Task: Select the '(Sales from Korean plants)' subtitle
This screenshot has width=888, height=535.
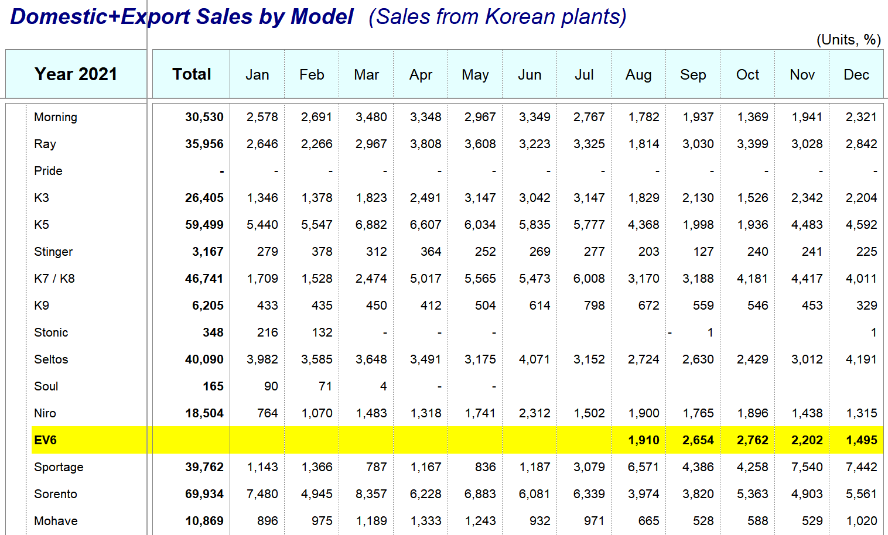Action: point(498,17)
